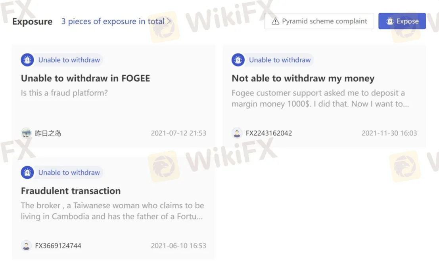Click the warning triangle in Pyramid scheme complaint
Screen dimensions: 439x276
(x=276, y=21)
